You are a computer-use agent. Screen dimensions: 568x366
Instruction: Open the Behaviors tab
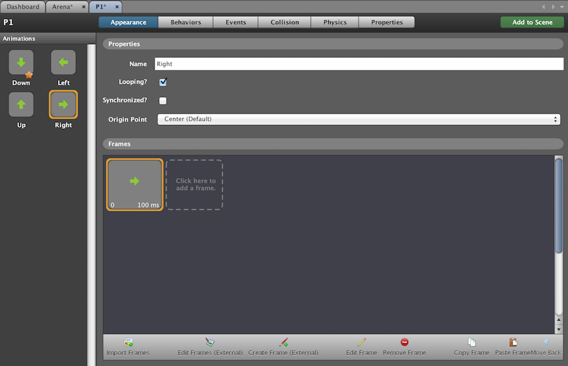coord(186,22)
